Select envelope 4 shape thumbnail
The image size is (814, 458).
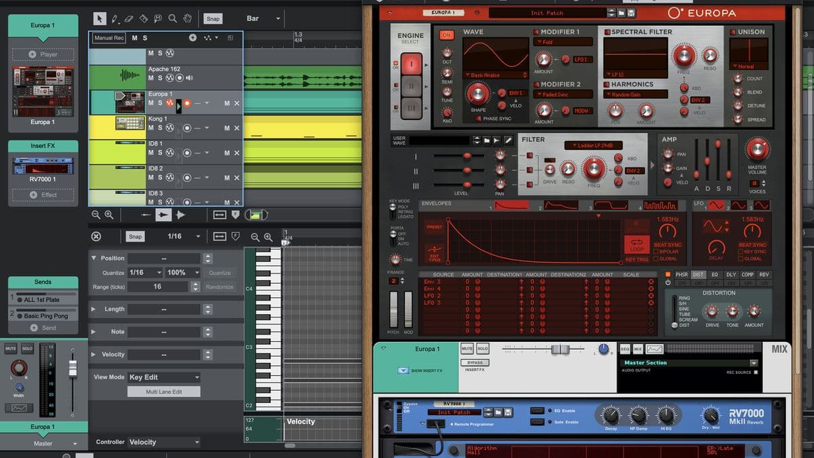click(661, 205)
